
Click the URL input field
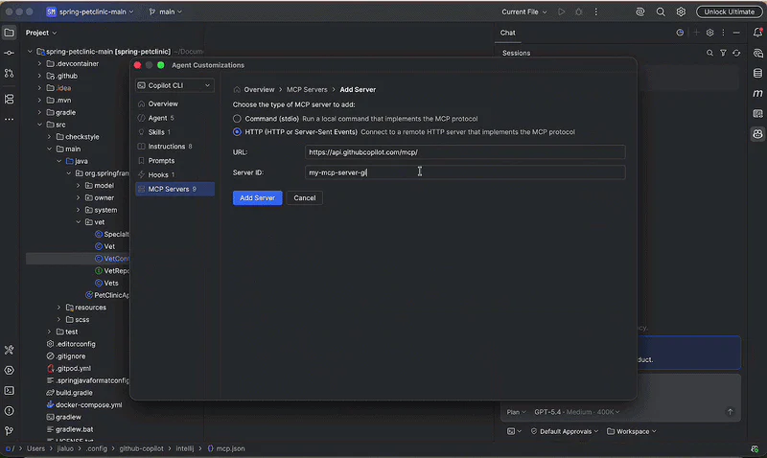point(465,152)
